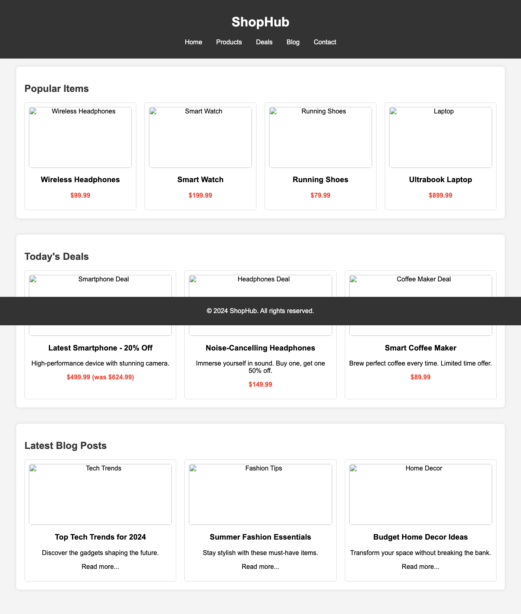Click Read more on Budget Home Decor Ideas

[421, 566]
